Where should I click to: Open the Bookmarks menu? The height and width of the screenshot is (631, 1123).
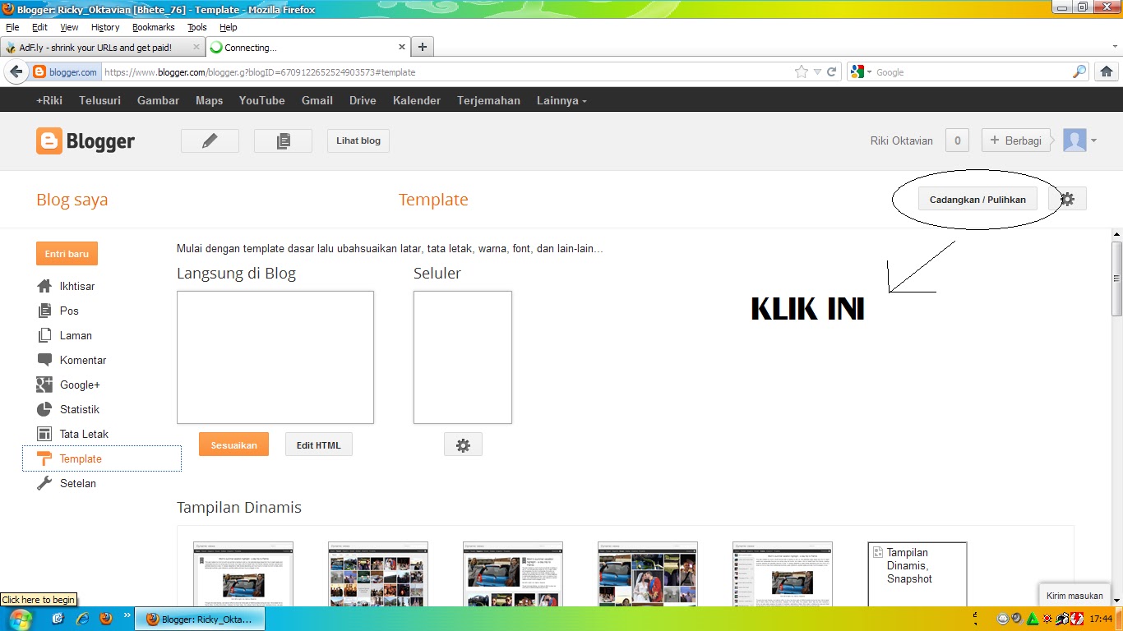(154, 27)
